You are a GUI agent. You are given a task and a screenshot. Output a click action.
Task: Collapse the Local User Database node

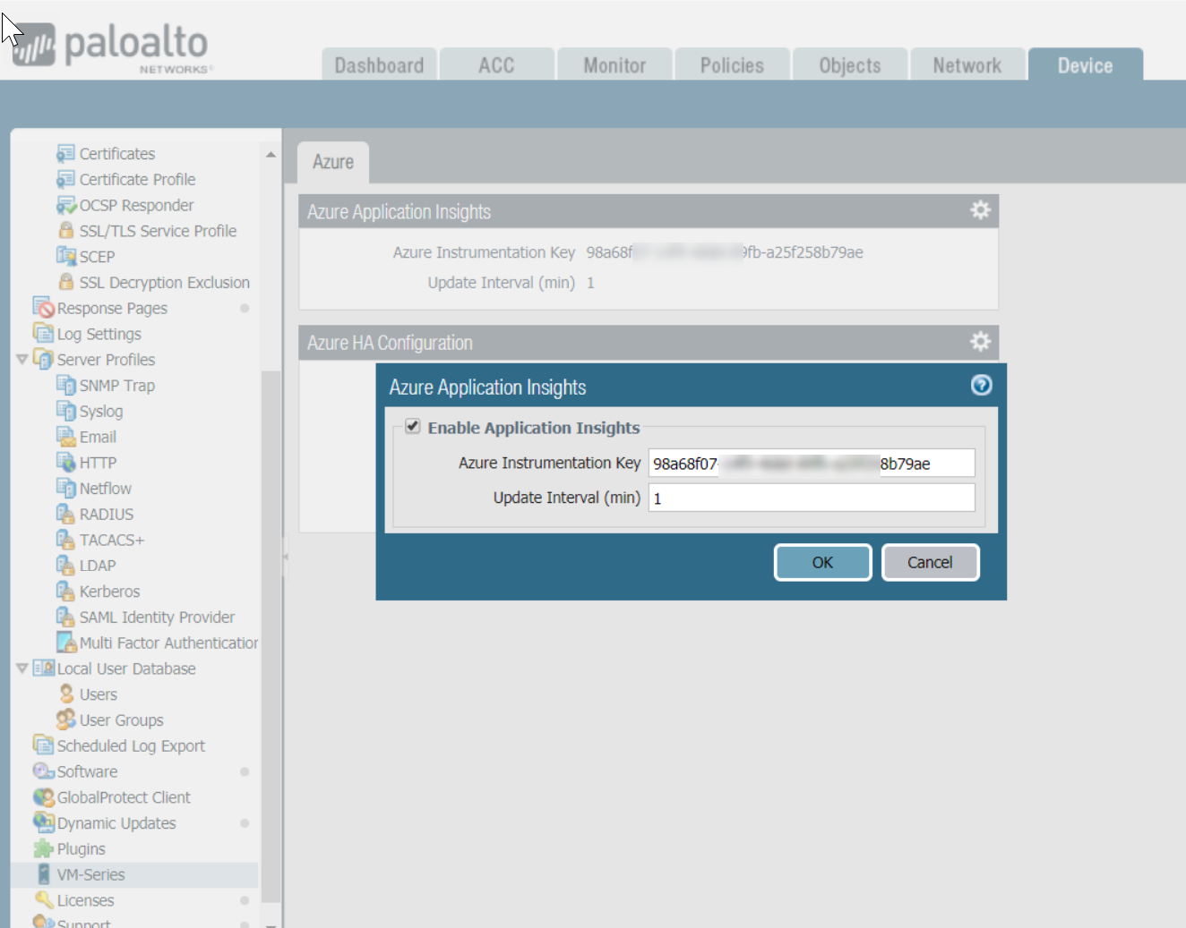point(21,668)
